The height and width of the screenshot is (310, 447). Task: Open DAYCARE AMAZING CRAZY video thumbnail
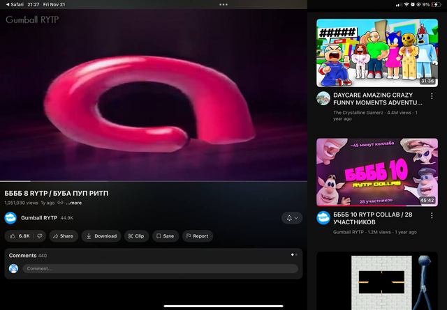pyautogui.click(x=377, y=53)
